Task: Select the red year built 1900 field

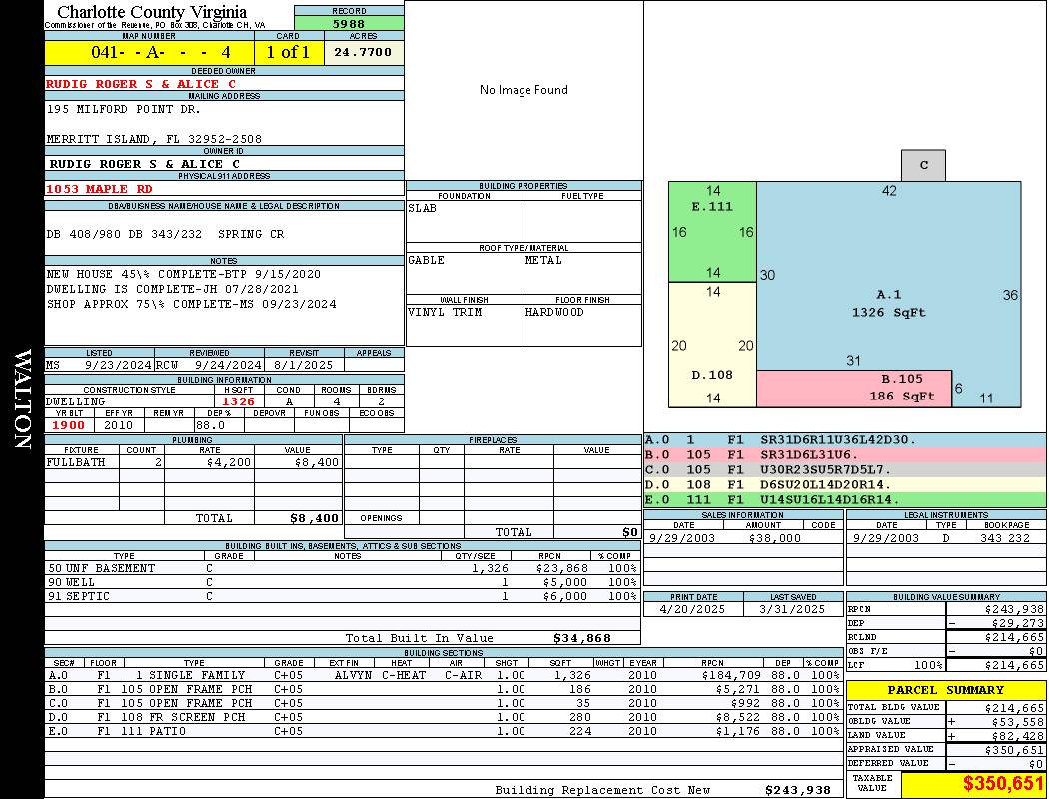Action: tap(69, 425)
